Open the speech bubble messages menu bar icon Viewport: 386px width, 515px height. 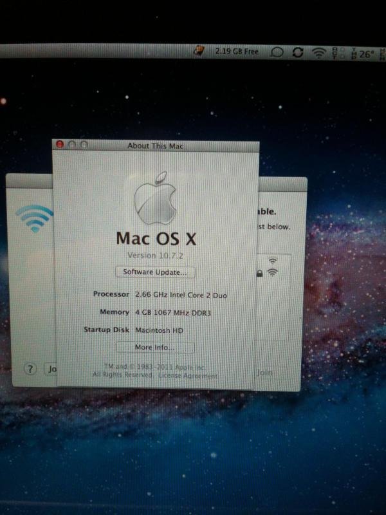tap(277, 52)
